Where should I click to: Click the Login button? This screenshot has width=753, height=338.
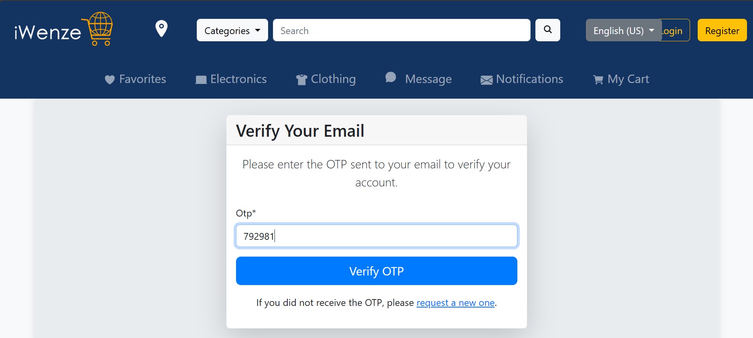676,30
